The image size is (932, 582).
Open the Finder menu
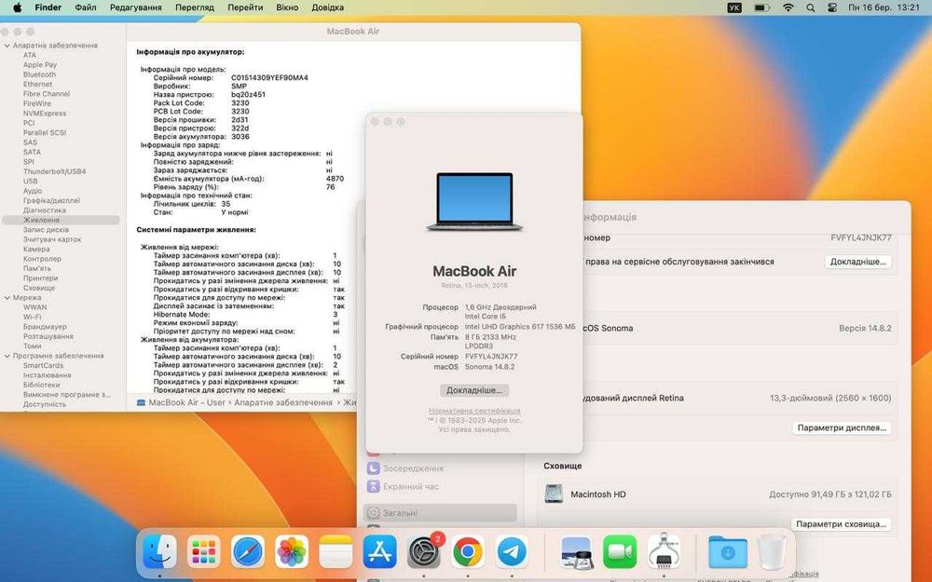point(48,7)
